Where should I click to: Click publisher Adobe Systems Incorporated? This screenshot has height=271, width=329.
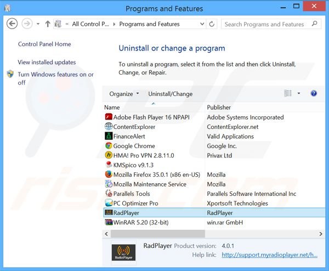245,117
